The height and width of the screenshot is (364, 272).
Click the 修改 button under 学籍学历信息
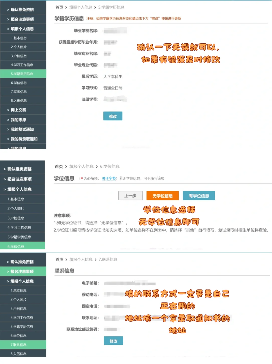113,116
